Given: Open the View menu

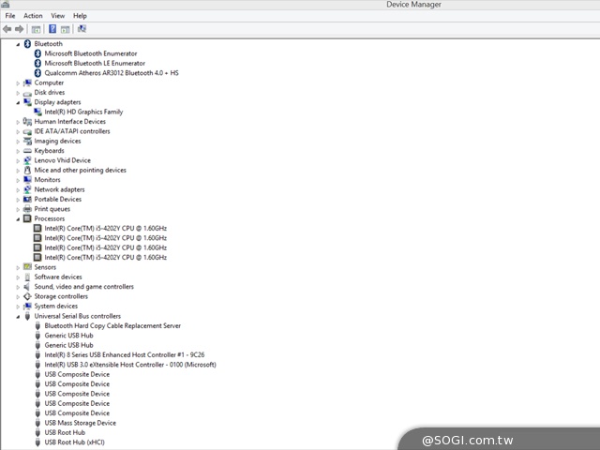Looking at the screenshot, I should point(58,16).
